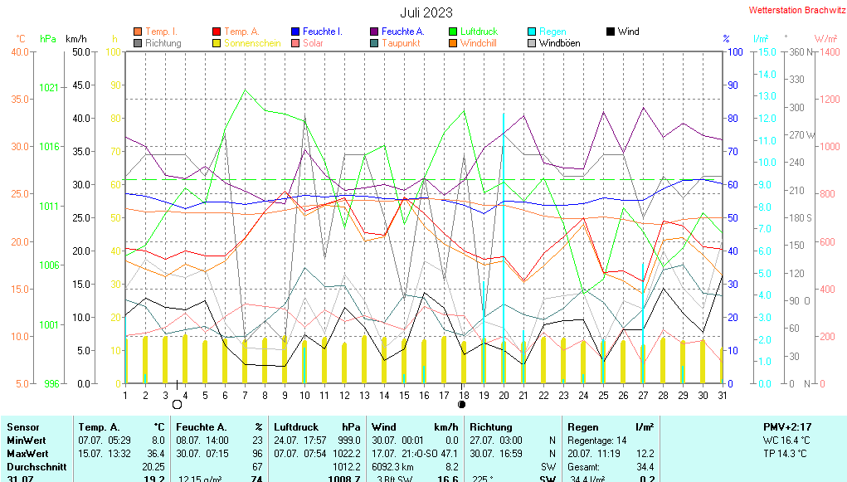The height and width of the screenshot is (482, 847).
Task: Click the 'Sonnenschein' legend label
Action: tap(252, 43)
